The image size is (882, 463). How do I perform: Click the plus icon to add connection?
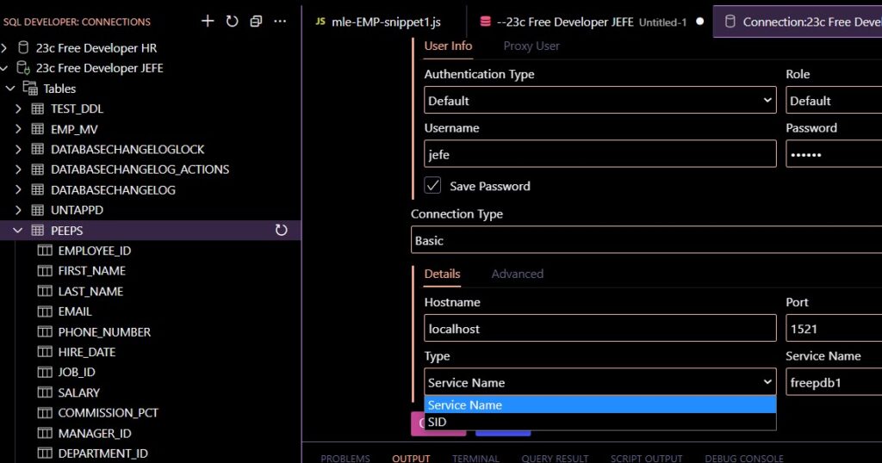[x=208, y=22]
